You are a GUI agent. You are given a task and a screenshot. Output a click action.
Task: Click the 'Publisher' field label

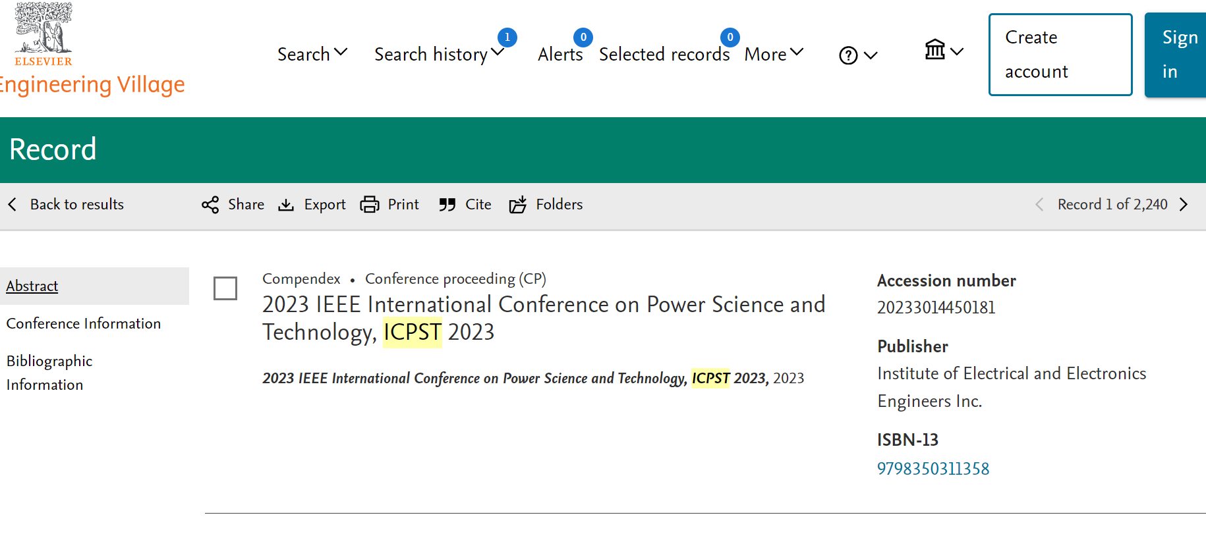coord(913,346)
